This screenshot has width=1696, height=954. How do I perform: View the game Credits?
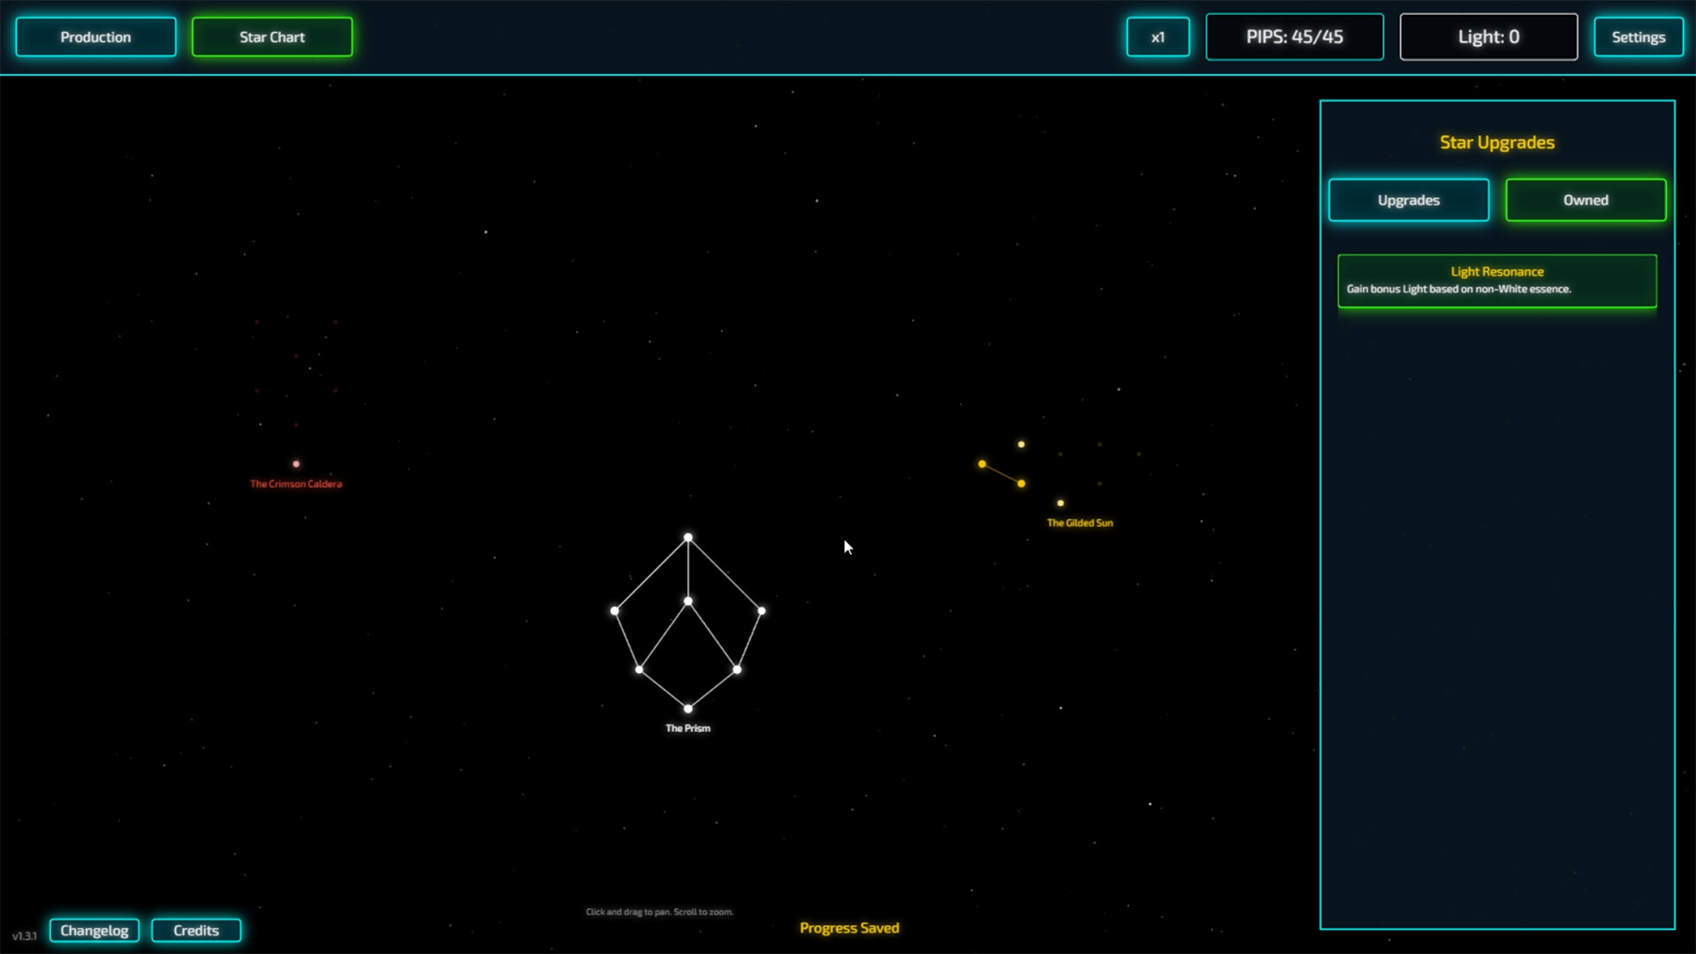click(196, 930)
